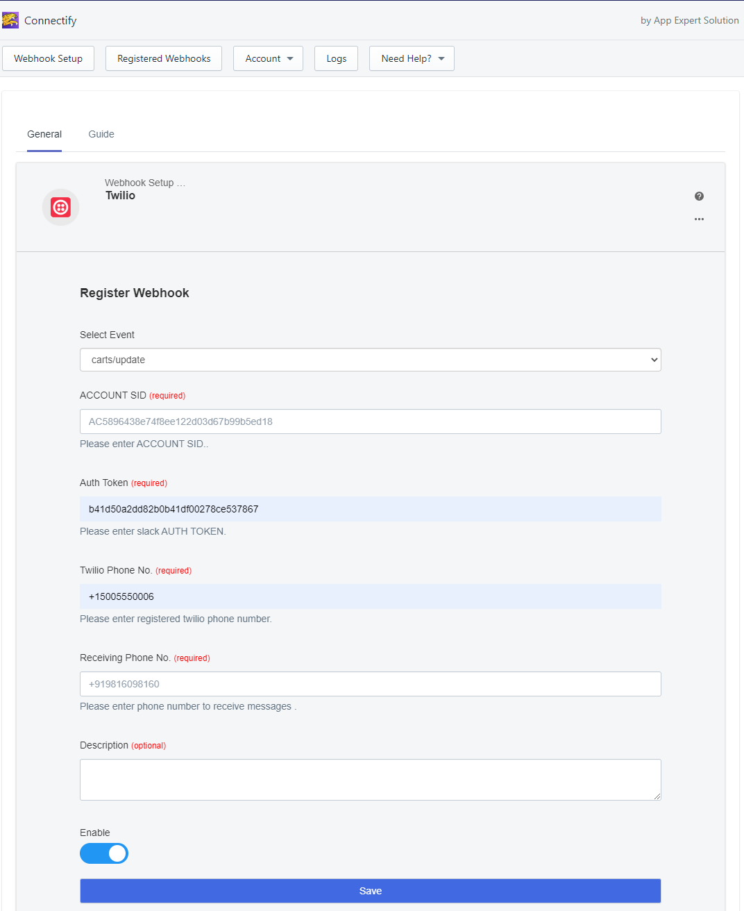Click the Save button

(371, 891)
